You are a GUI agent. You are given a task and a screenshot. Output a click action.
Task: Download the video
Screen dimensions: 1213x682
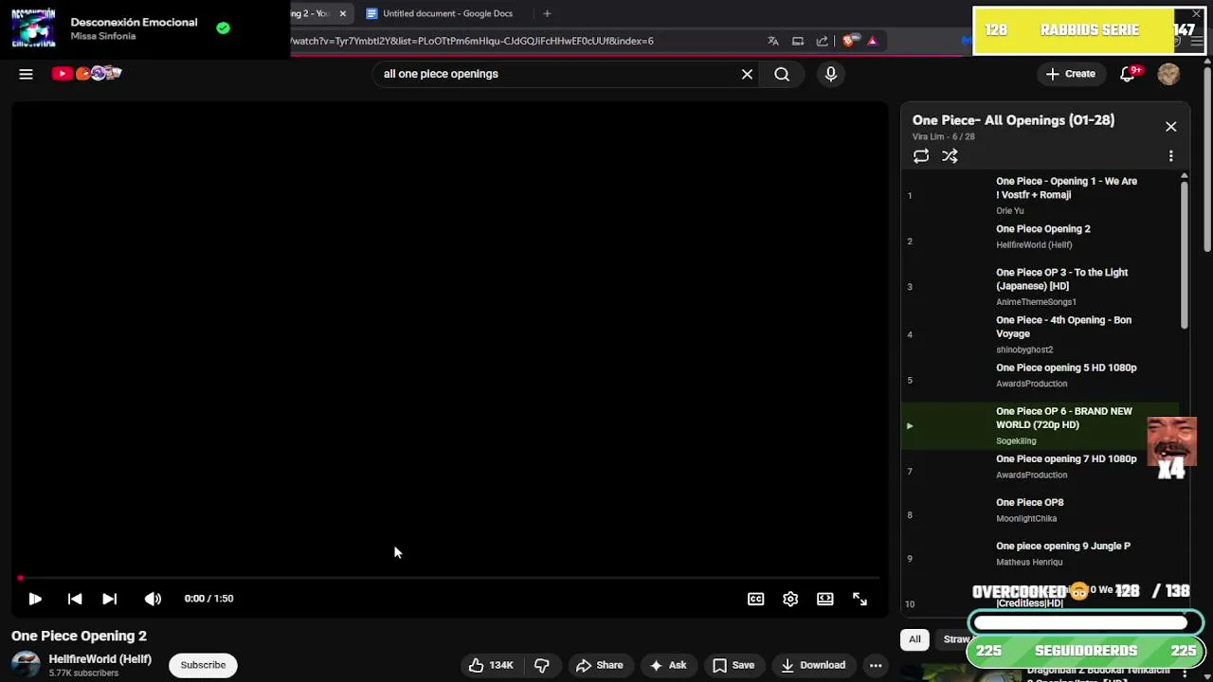[x=813, y=665]
